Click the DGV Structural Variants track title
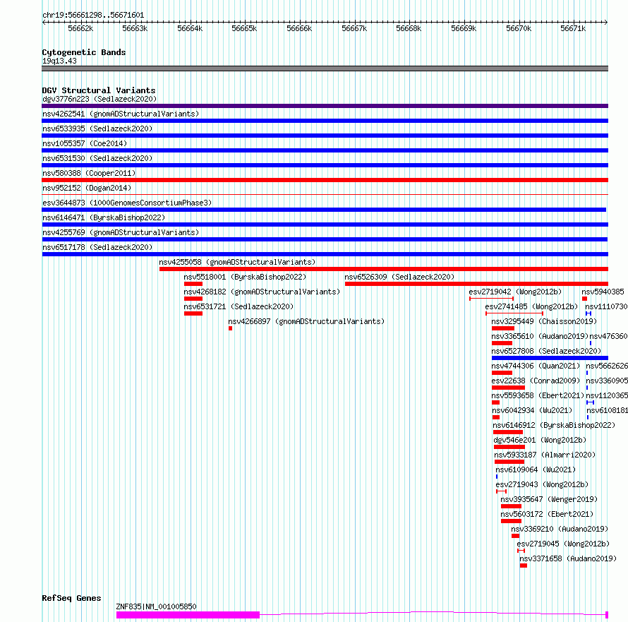 pos(99,90)
